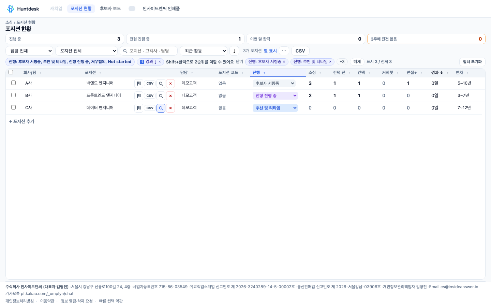Click the Huntdesk logo icon

tap(11, 9)
